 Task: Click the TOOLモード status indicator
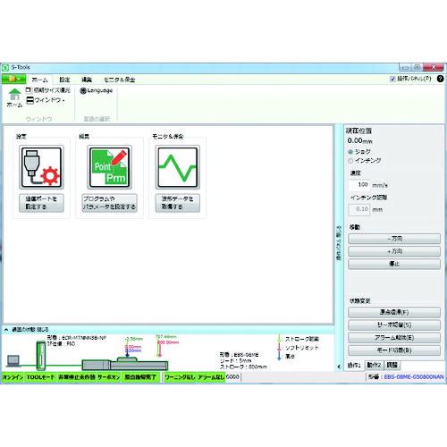coord(40,377)
